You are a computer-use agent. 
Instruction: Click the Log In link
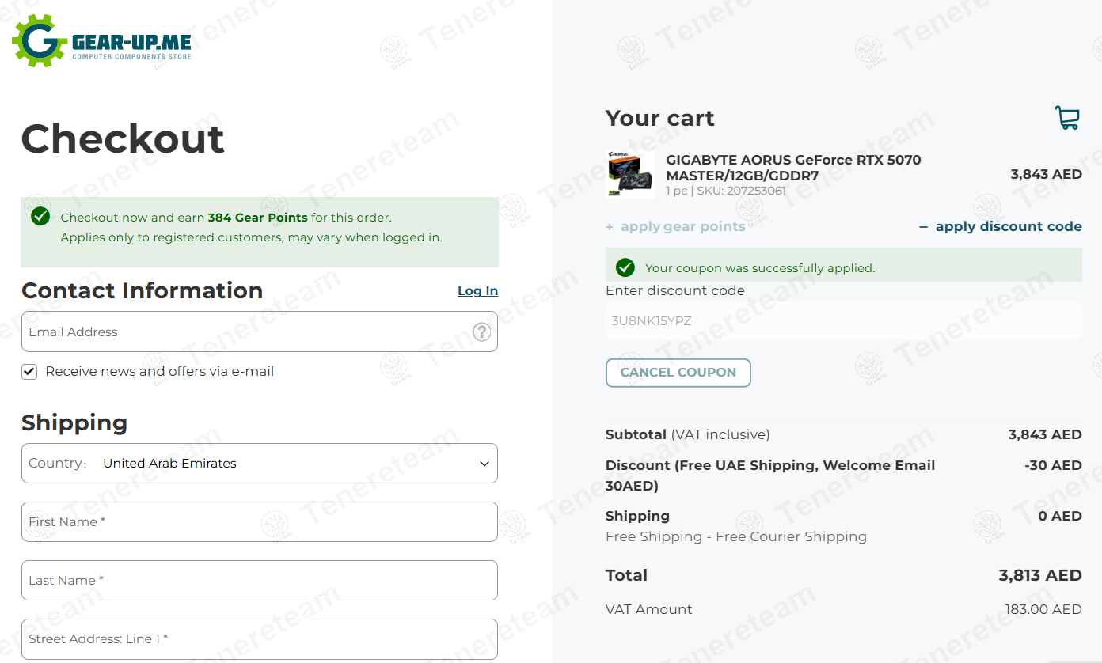(477, 291)
